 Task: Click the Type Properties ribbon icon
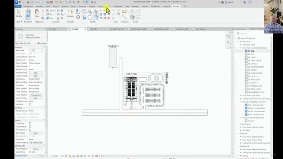tap(28, 11)
